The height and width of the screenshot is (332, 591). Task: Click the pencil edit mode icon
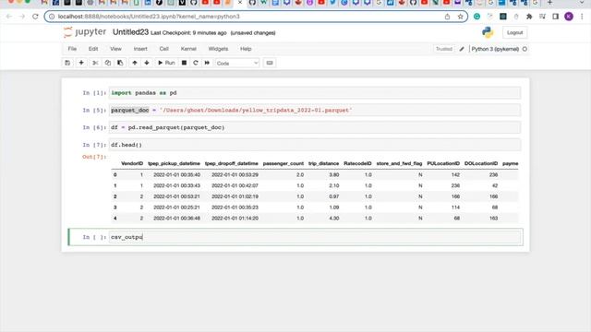462,49
